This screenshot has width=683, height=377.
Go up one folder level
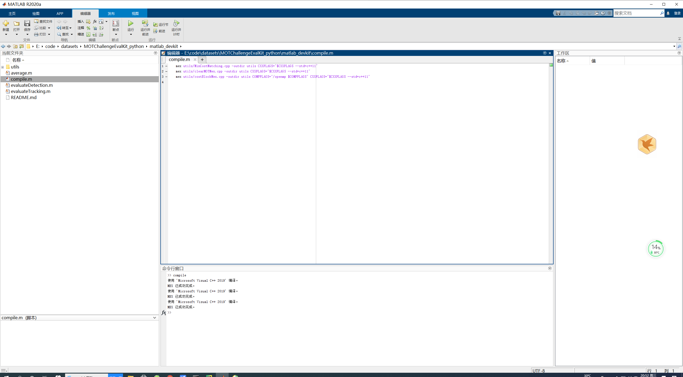[15, 46]
